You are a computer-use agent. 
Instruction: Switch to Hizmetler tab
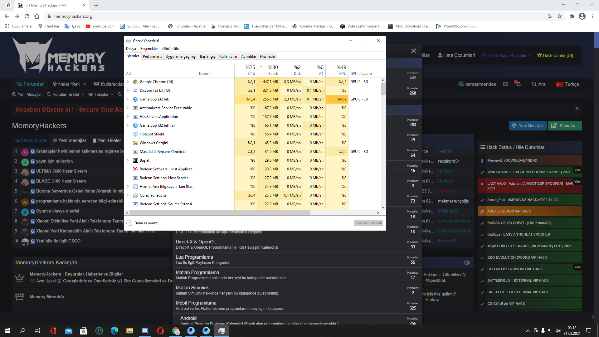(268, 56)
